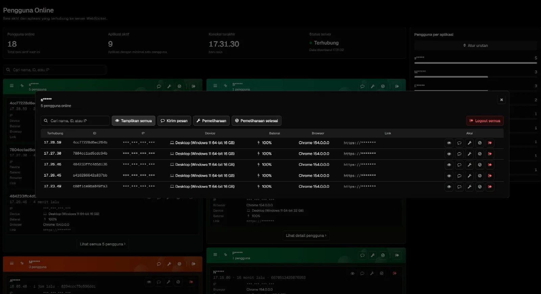The height and width of the screenshot is (294, 541).
Task: Click check-circle icon on M***** card header
Action: (180, 264)
